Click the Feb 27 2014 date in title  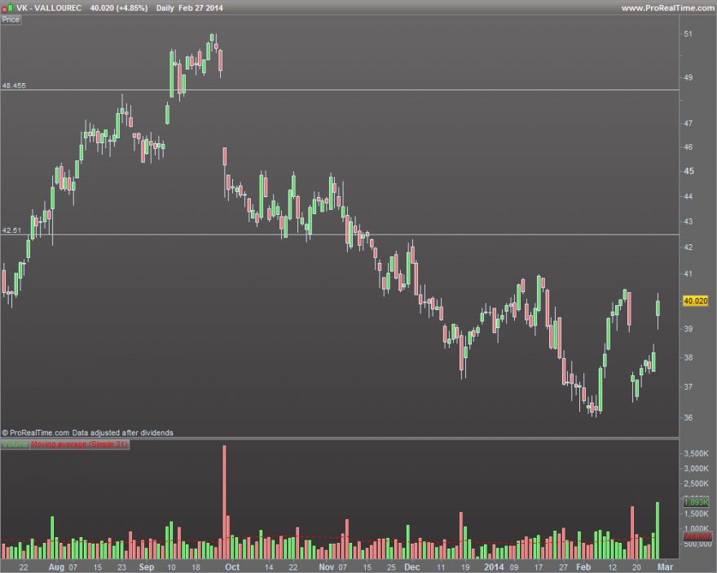pyautogui.click(x=200, y=8)
